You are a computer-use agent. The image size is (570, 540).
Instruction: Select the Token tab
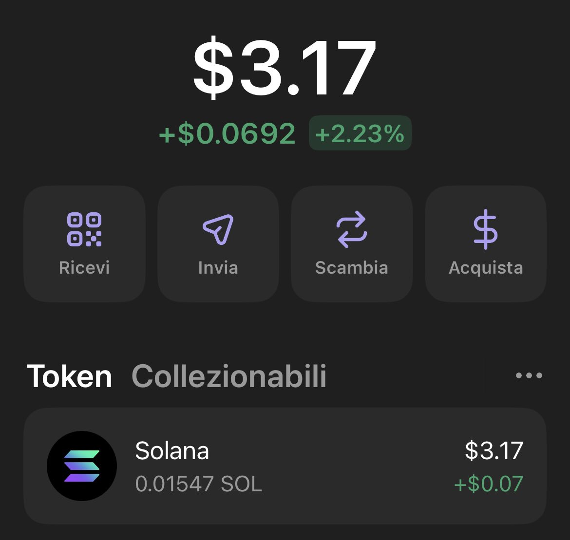(x=69, y=376)
